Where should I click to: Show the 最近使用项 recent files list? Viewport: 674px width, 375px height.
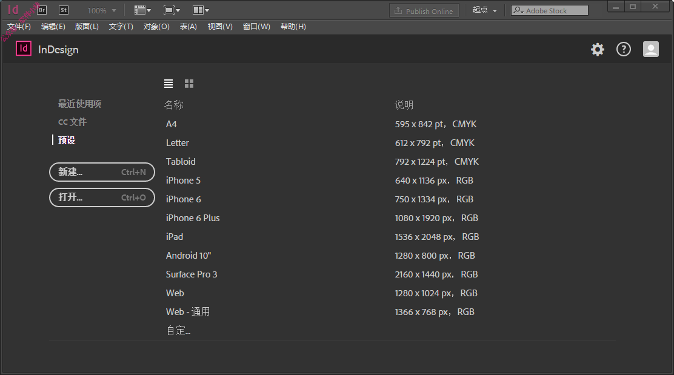pos(79,104)
